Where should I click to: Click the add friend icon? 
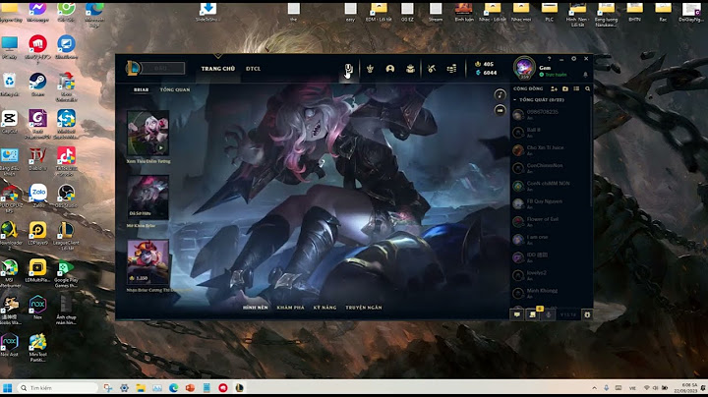point(554,88)
